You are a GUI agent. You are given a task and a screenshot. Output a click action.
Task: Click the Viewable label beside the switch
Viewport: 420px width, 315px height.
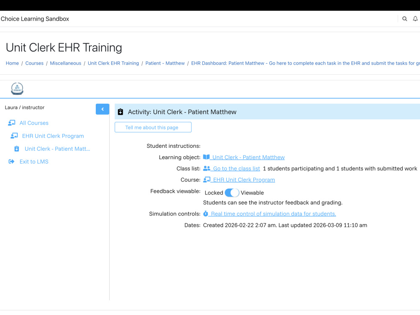pos(252,193)
